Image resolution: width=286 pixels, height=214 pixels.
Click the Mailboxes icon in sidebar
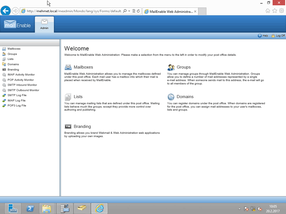tap(4, 49)
